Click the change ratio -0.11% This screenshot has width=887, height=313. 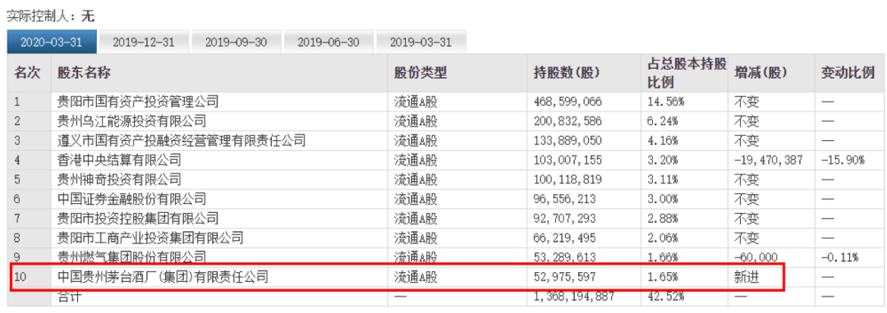pyautogui.click(x=840, y=258)
